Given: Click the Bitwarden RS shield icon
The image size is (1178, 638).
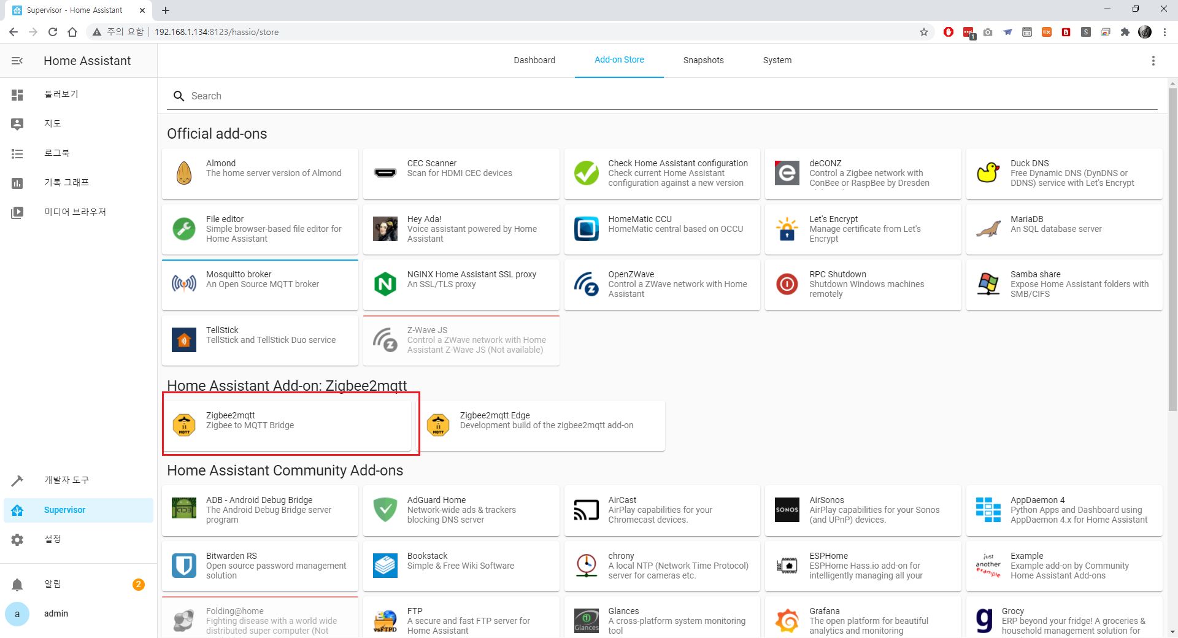Looking at the screenshot, I should tap(184, 566).
